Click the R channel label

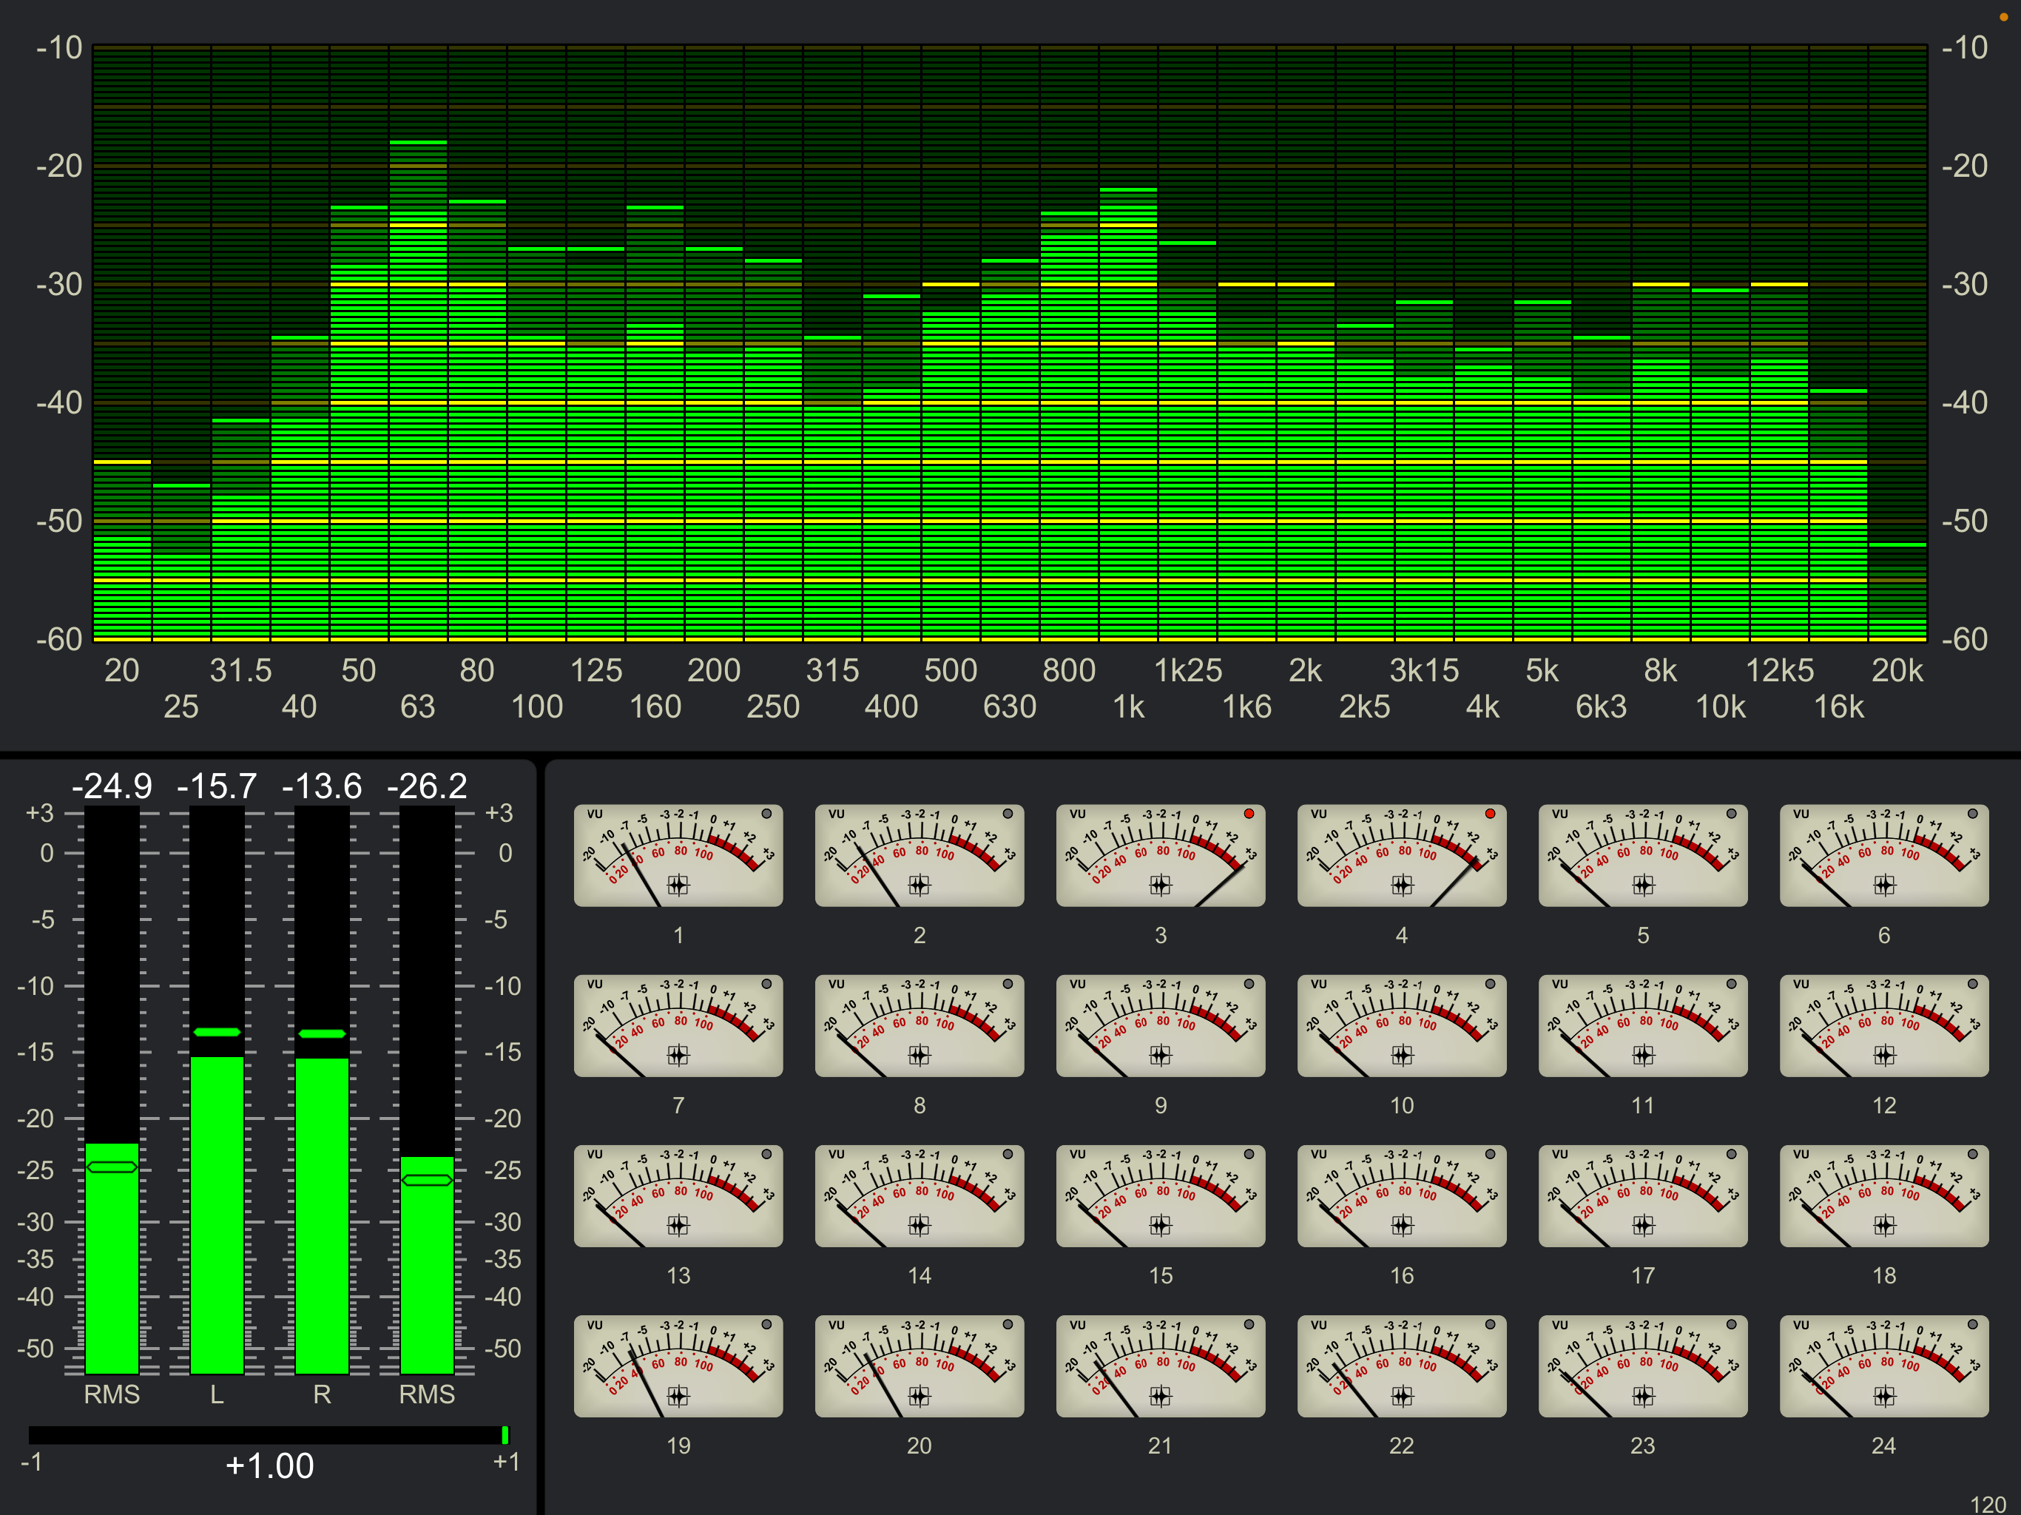tap(322, 1394)
